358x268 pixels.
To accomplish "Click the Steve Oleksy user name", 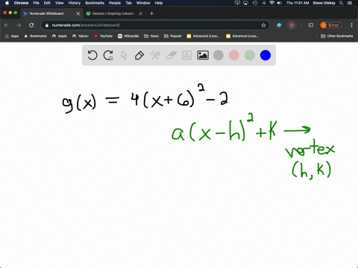I will coord(324,3).
